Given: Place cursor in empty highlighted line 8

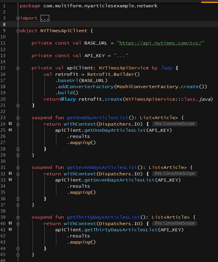Looking at the screenshot, I should coord(119,24).
